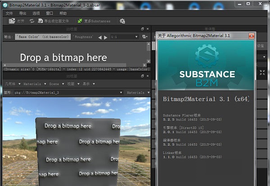270x186 pixels.
Task: Close the About Bitmap2Material dialog
Action: [x=251, y=36]
